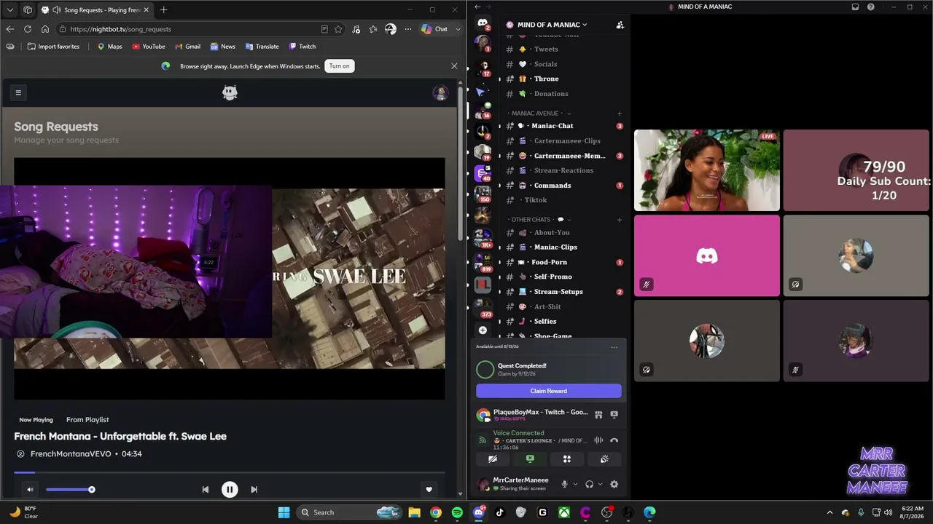Click the taskbar Search box
933x524 pixels.
(350, 512)
